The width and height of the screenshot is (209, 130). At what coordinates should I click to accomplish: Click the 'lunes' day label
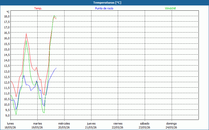(10, 123)
